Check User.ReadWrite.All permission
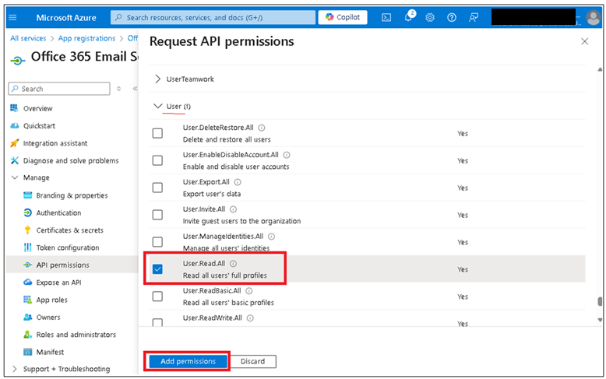The height and width of the screenshot is (379, 606). pyautogui.click(x=157, y=322)
